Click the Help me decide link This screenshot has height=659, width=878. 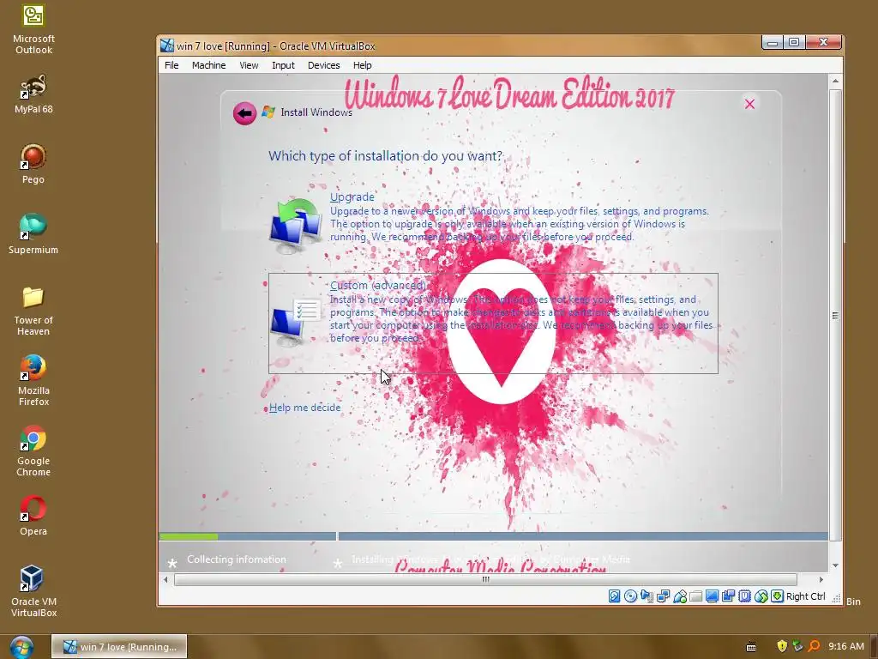point(304,408)
